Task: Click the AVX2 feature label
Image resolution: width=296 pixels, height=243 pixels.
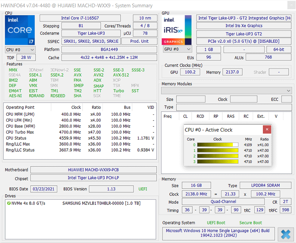Action: pyautogui.click(x=98, y=75)
